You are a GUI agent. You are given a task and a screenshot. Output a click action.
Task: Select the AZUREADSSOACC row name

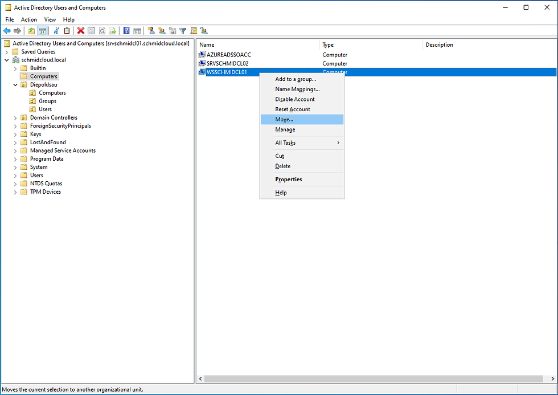229,55
